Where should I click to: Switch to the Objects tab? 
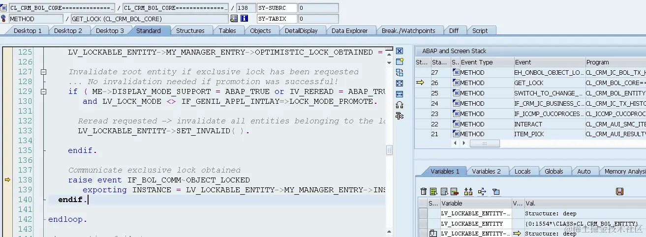260,30
